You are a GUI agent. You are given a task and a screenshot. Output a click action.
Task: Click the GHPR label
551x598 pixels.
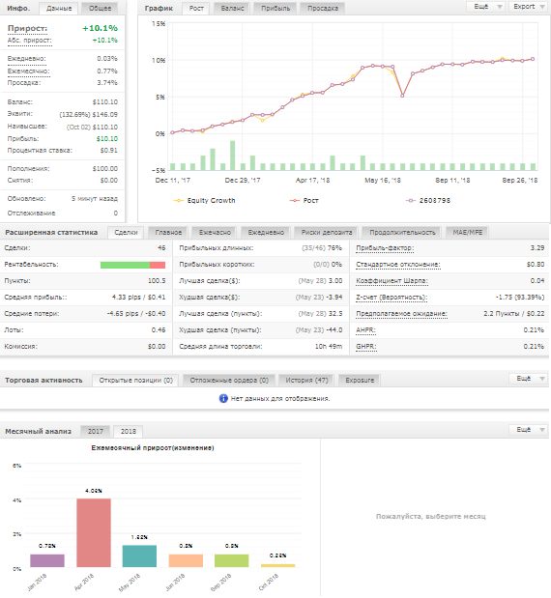(x=366, y=347)
